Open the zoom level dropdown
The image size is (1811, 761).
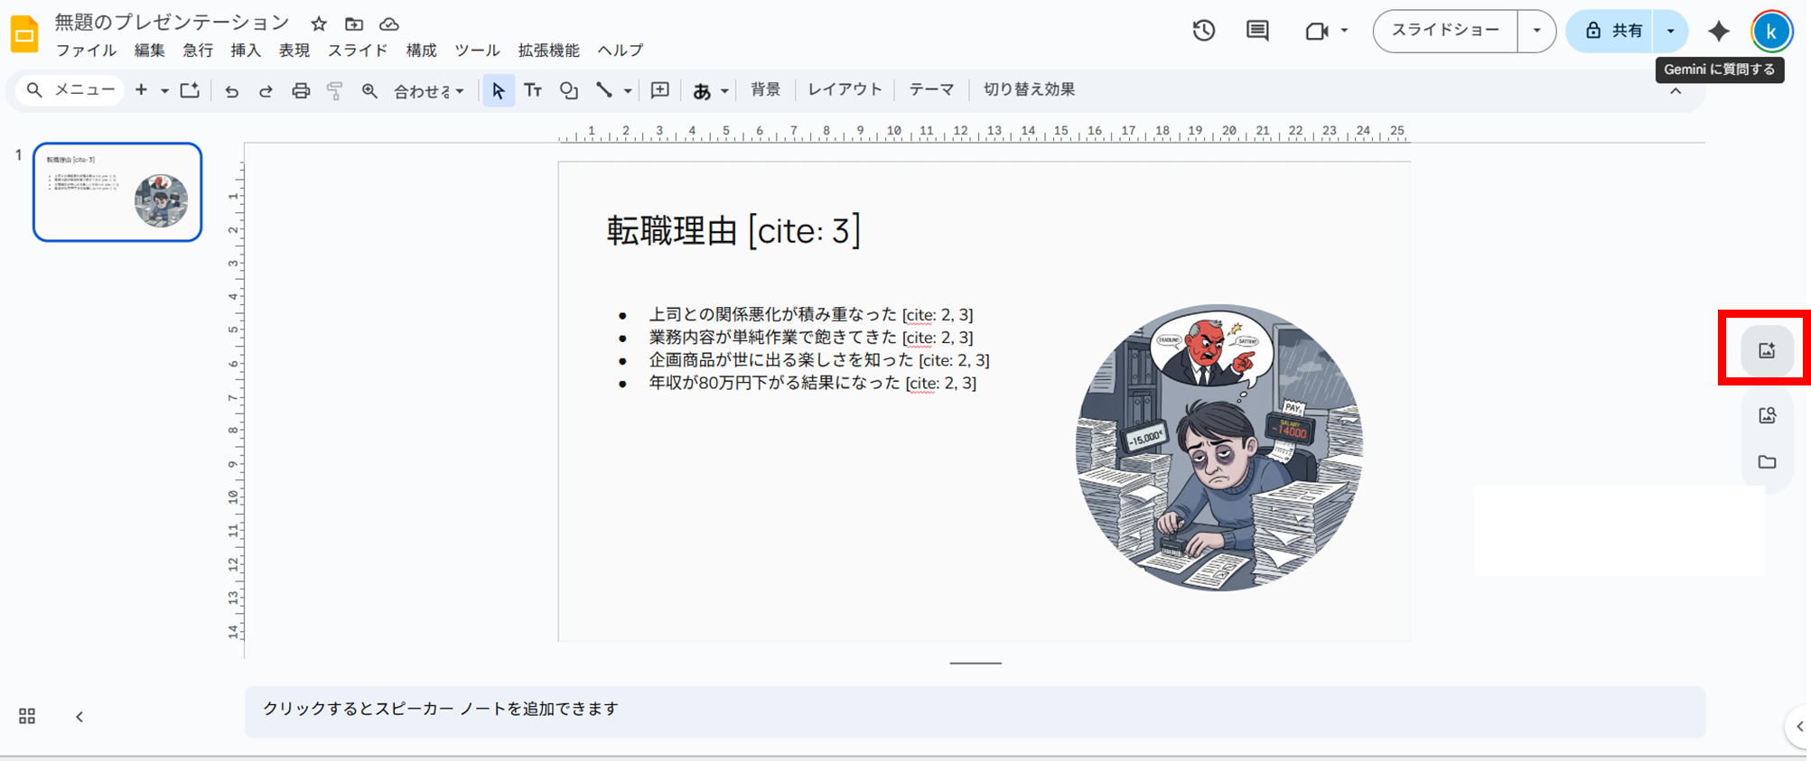click(429, 90)
